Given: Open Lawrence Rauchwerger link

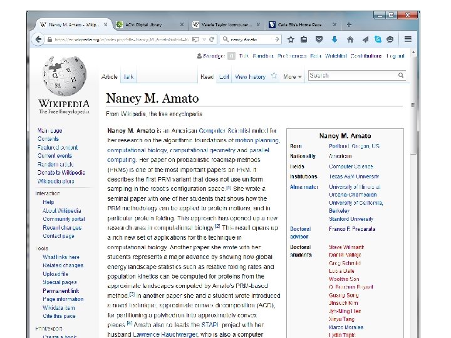Looking at the screenshot, I should point(165,334).
